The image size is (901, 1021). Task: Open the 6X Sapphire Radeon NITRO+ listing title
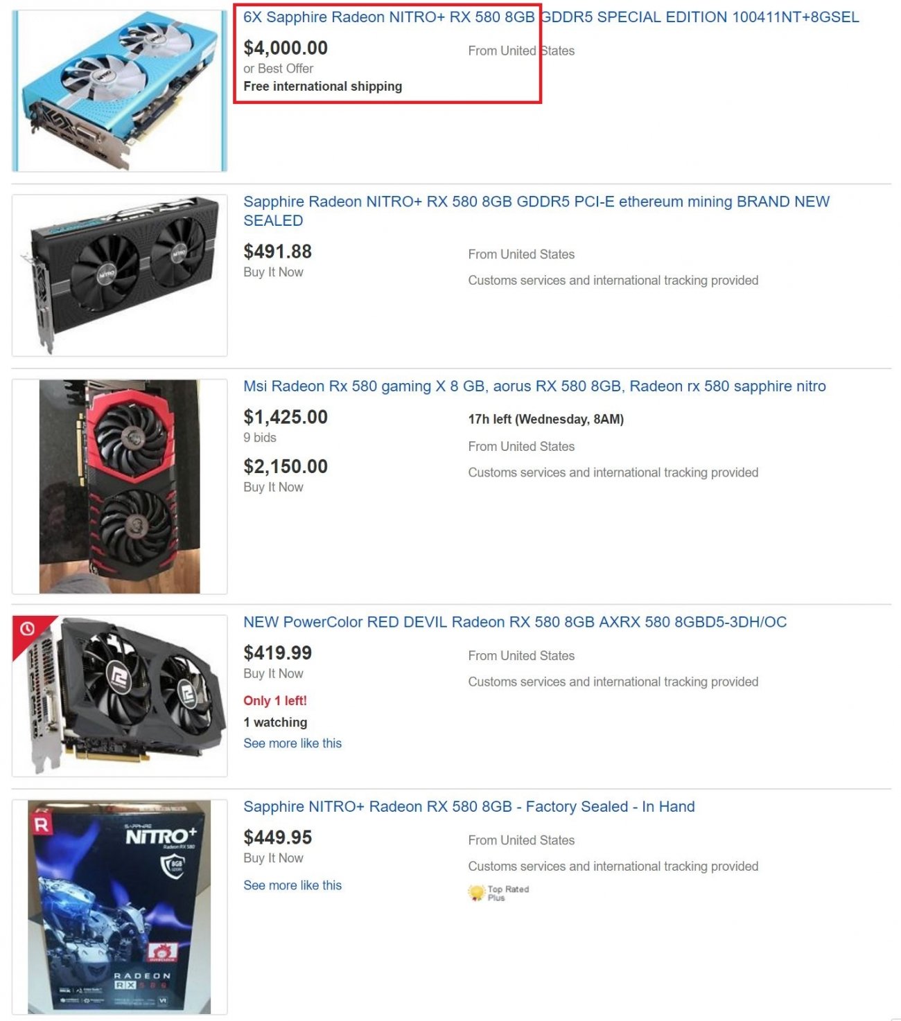(551, 17)
